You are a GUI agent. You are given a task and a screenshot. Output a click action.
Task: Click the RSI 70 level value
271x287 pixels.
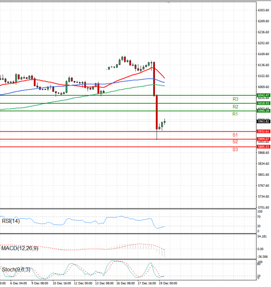[x=259, y=217]
